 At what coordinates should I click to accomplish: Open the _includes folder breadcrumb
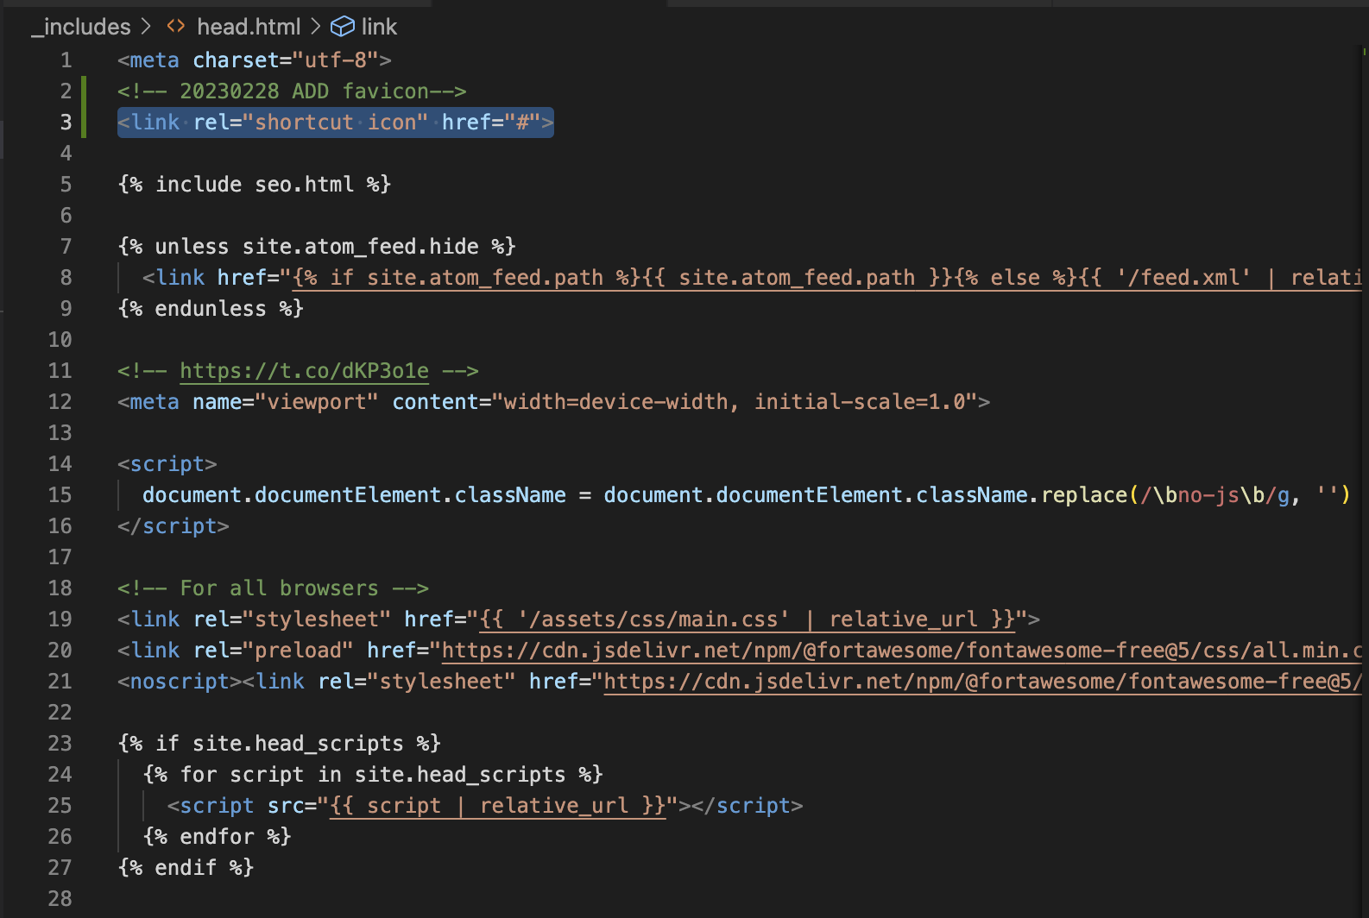coord(81,27)
